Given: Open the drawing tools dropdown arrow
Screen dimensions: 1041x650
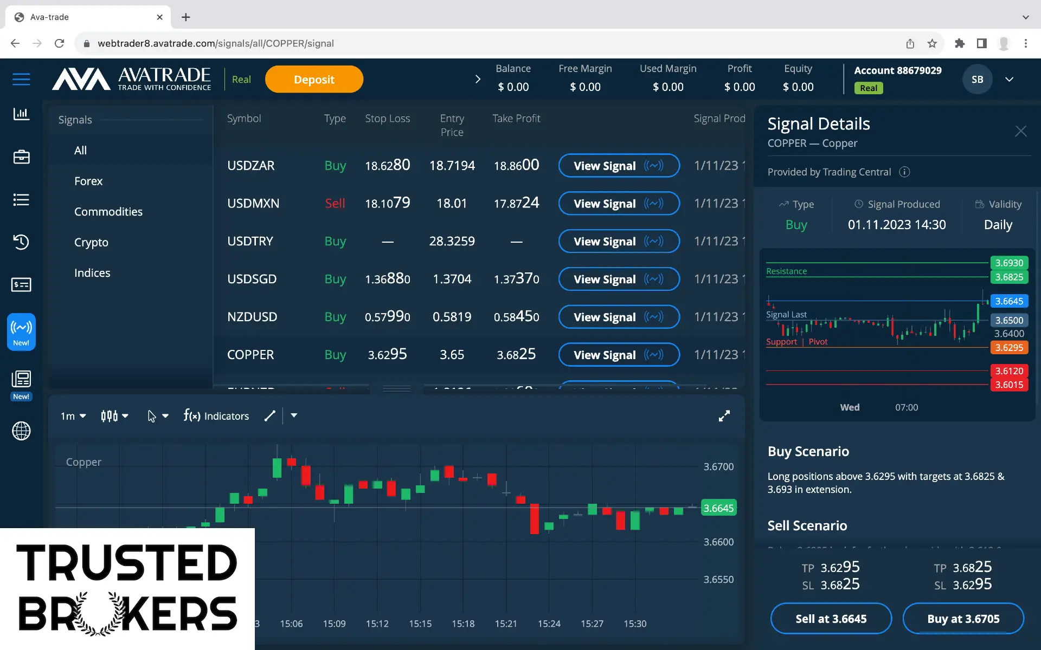Looking at the screenshot, I should (294, 415).
